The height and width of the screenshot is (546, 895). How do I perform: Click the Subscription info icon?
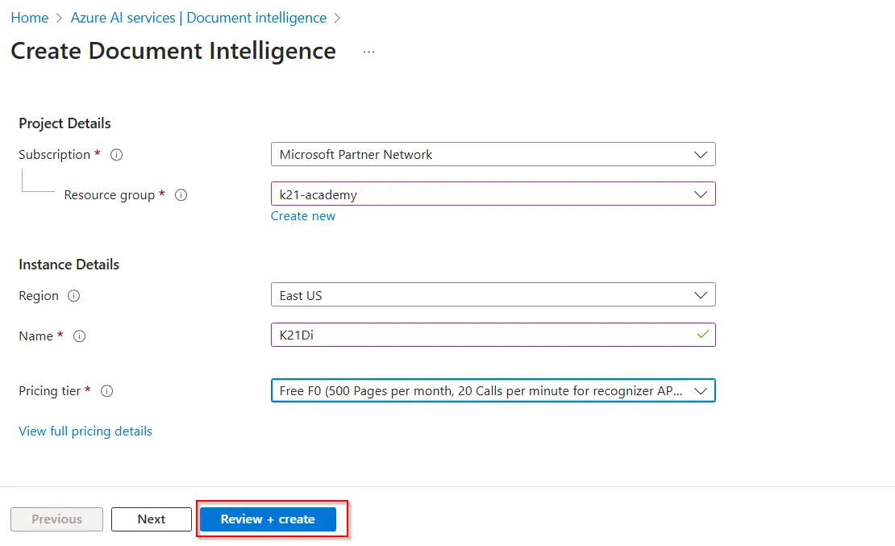(x=116, y=155)
